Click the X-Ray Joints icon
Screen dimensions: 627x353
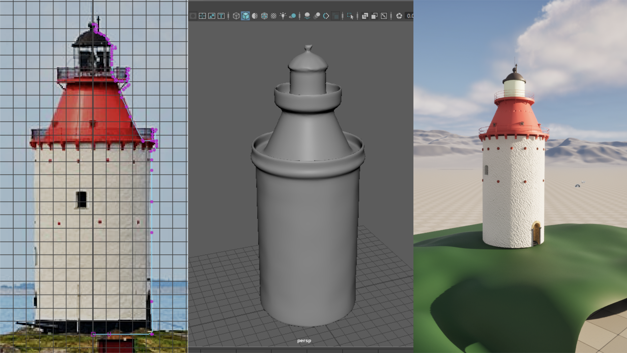(384, 16)
